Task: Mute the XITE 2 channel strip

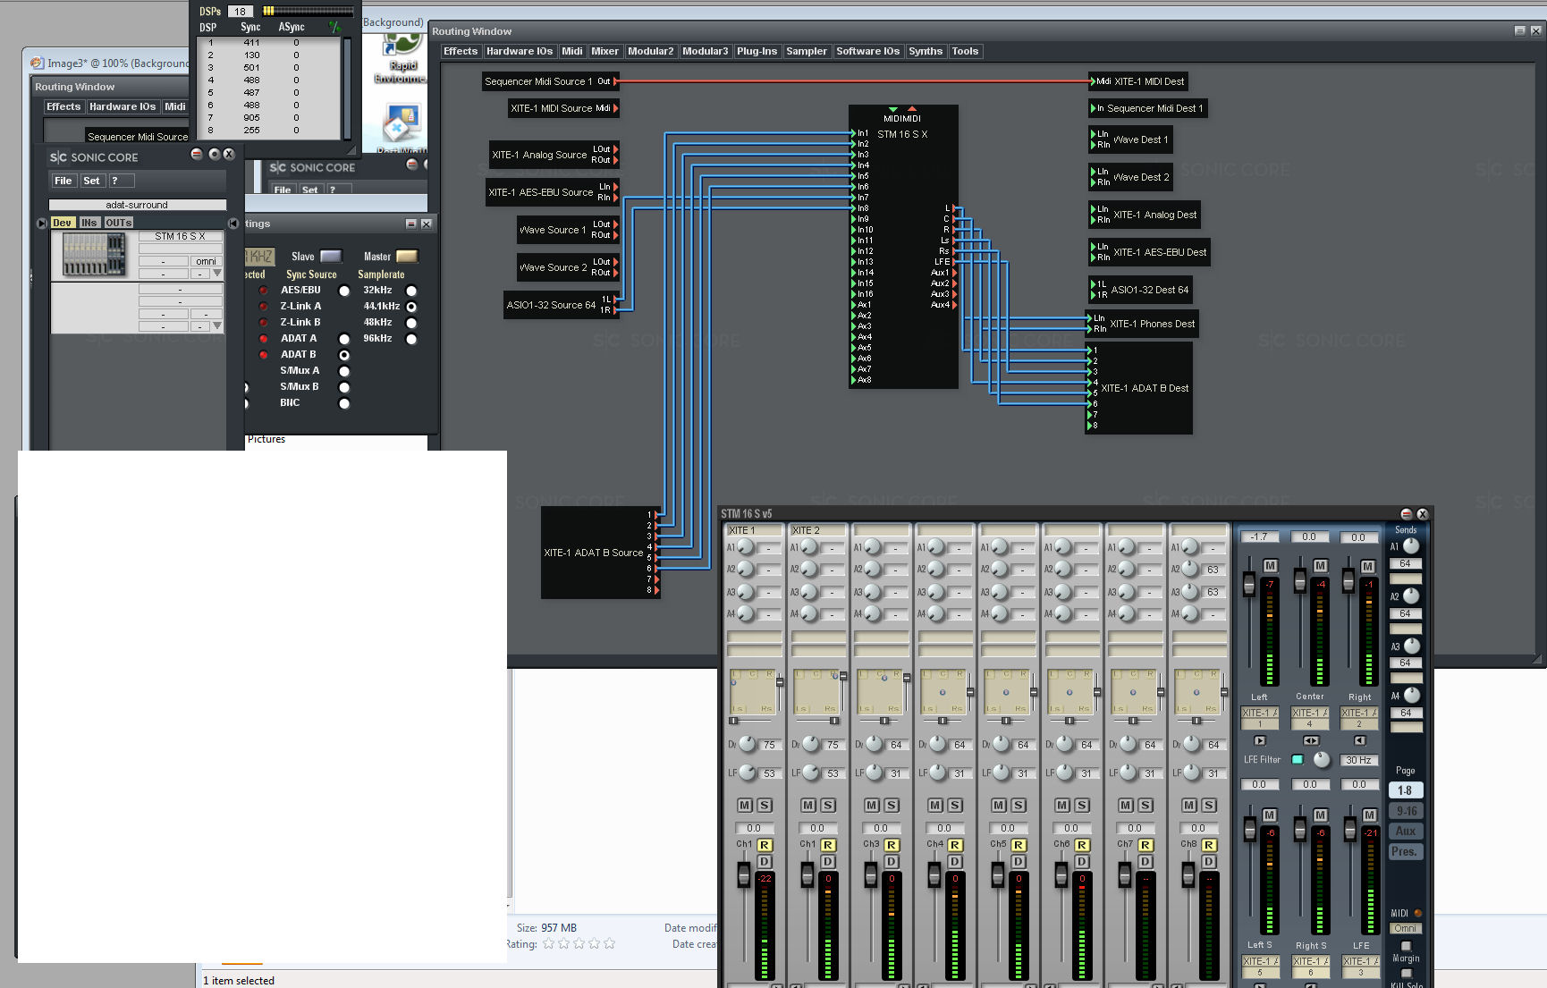Action: 807,806
